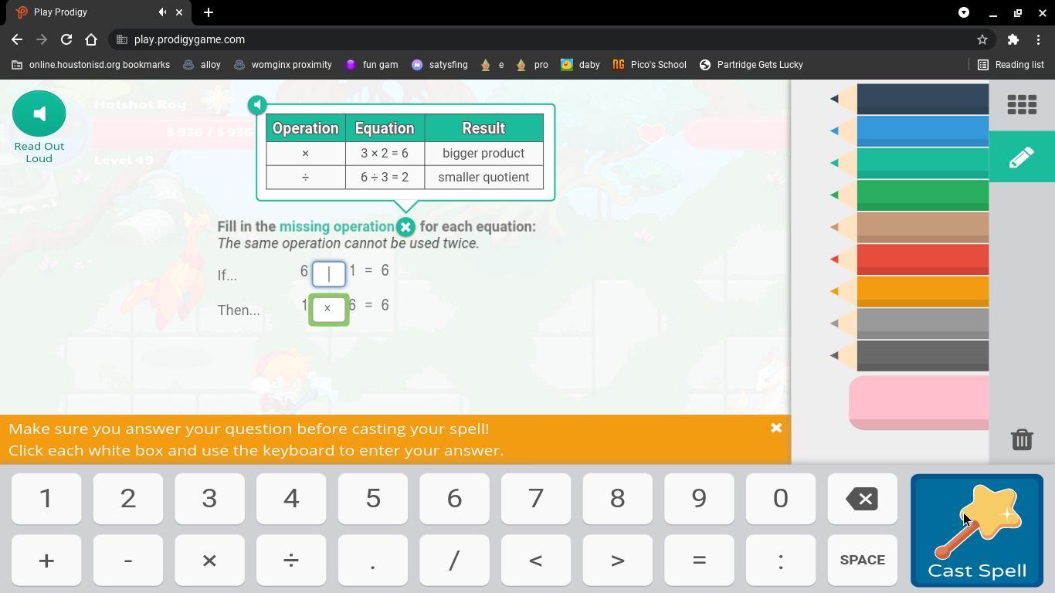Open the Pico's School bookmark

tap(650, 65)
